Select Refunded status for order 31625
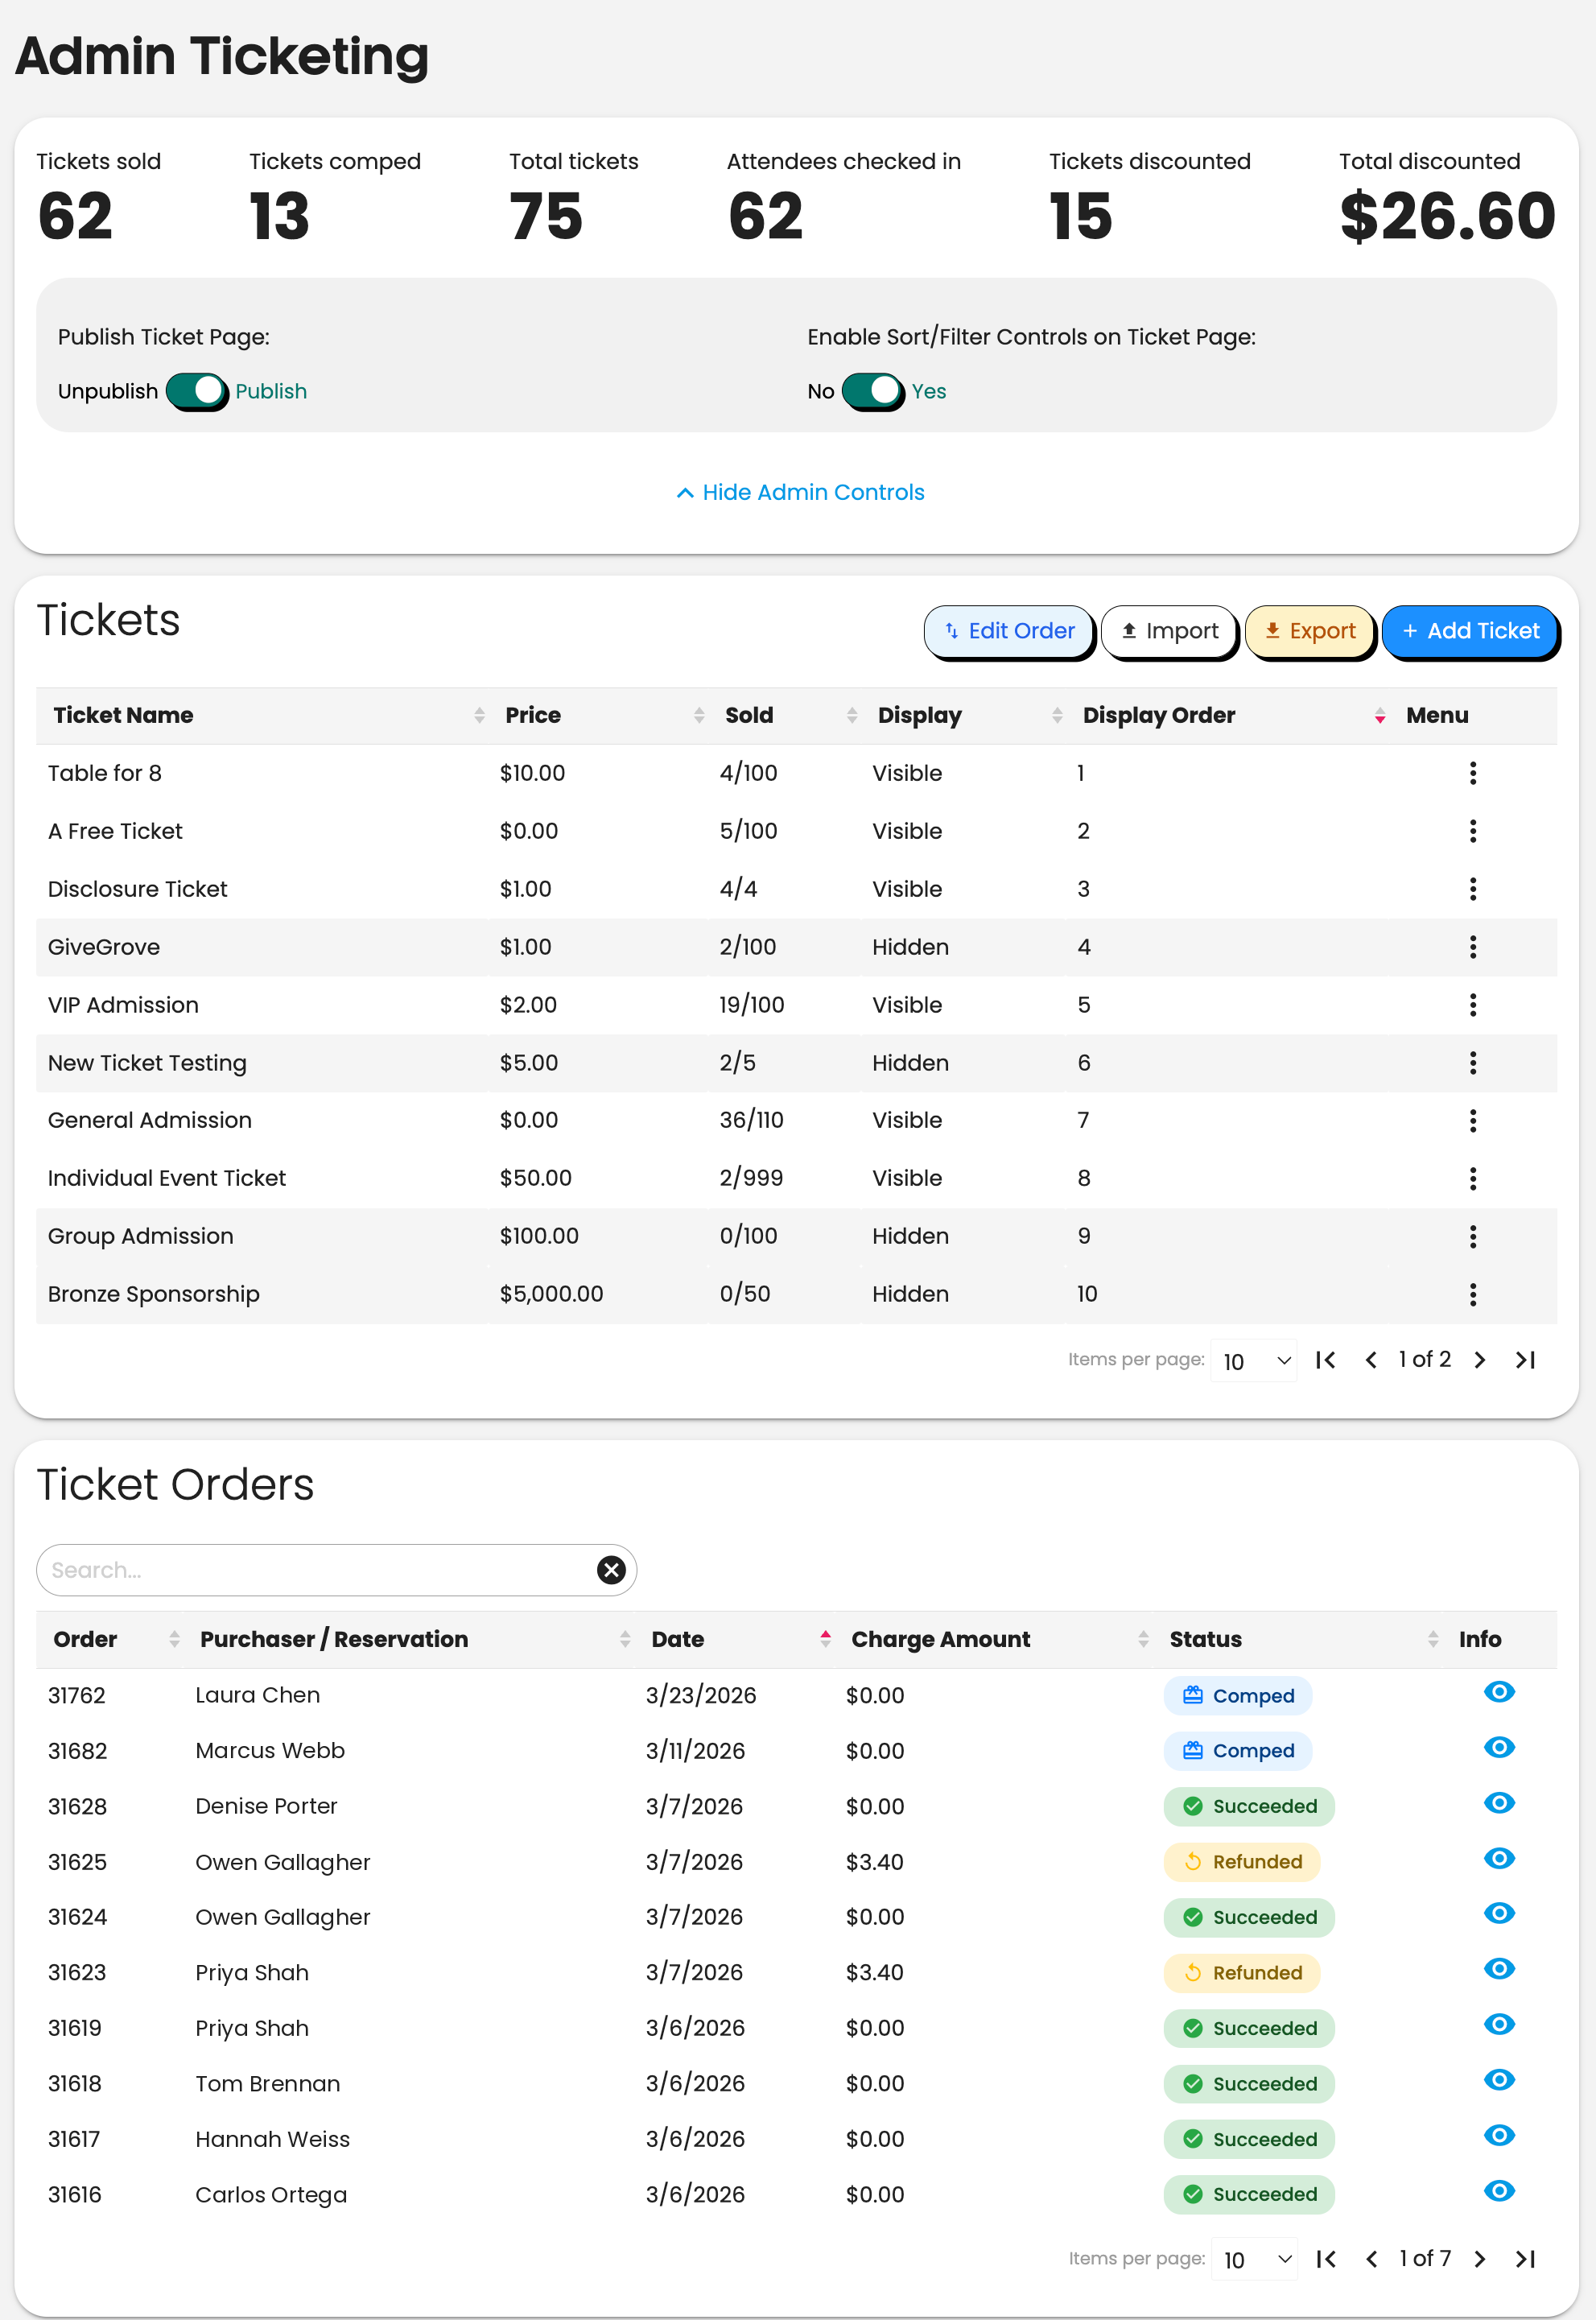The image size is (1596, 2320). point(1242,1862)
